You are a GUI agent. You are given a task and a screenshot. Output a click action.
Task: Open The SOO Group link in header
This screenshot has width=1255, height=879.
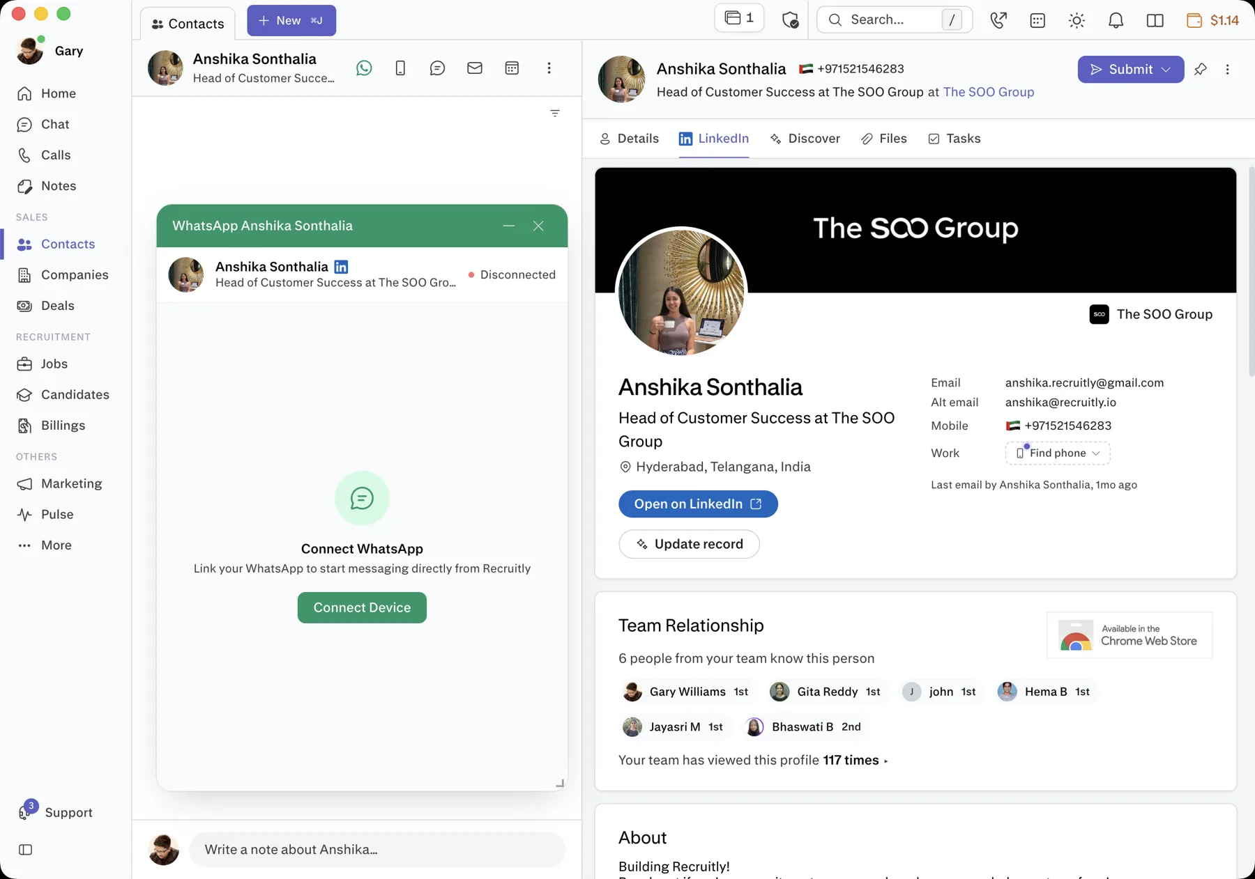point(988,92)
